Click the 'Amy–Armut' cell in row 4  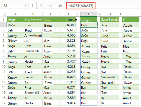[33, 35]
